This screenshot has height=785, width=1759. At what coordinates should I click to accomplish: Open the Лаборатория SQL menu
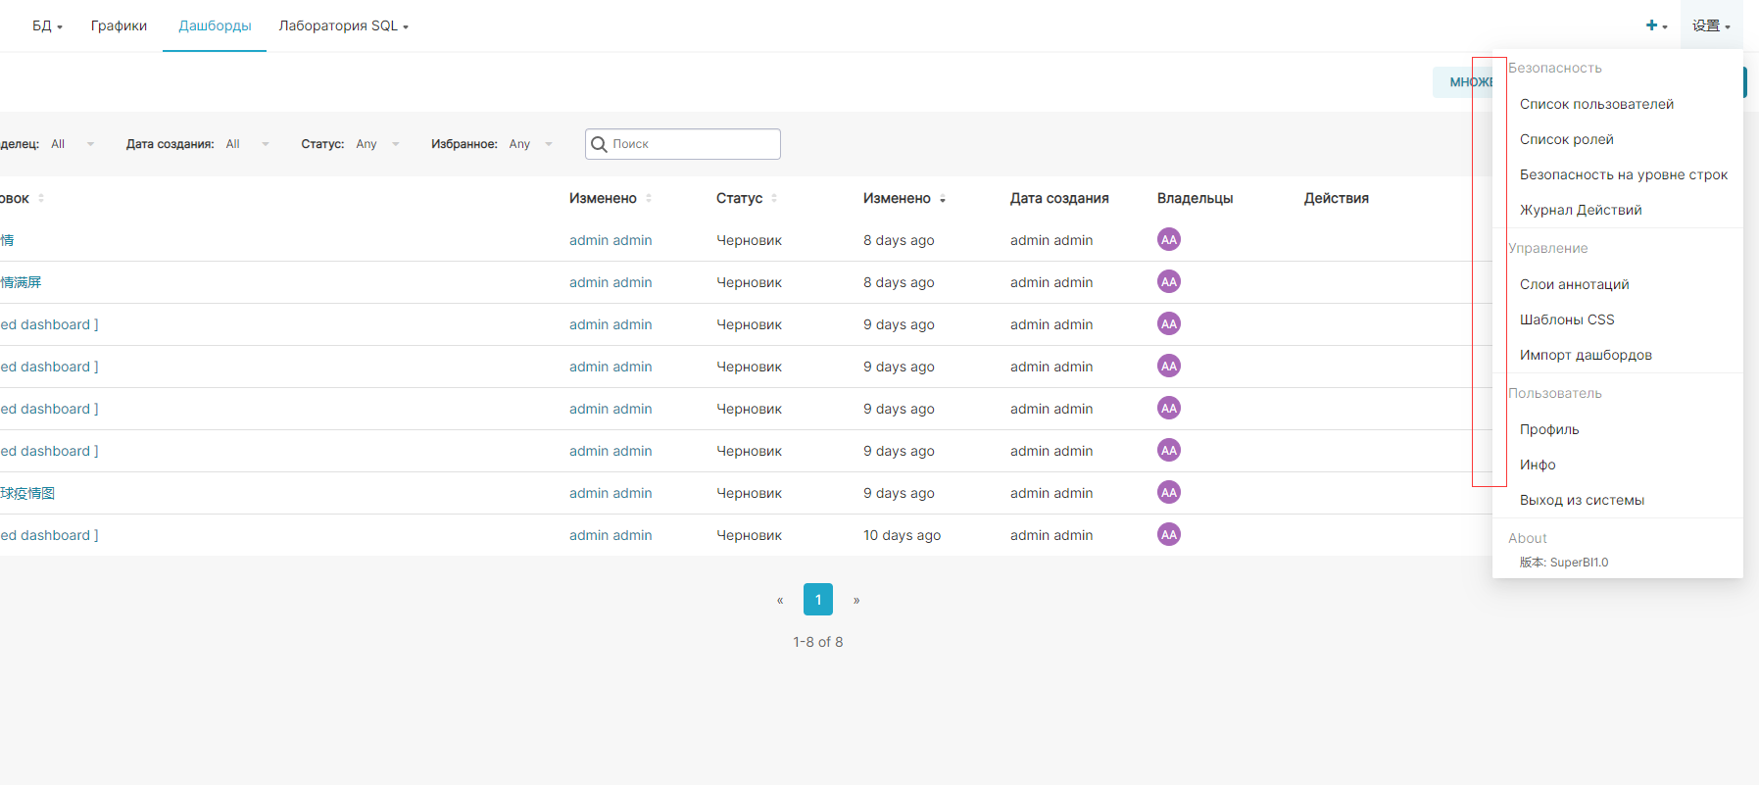click(x=343, y=25)
